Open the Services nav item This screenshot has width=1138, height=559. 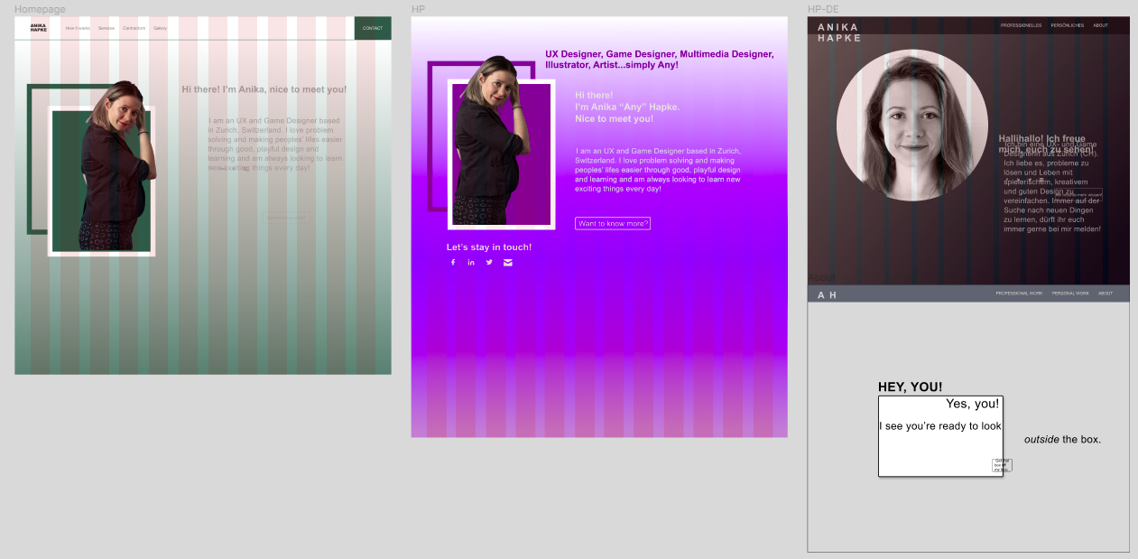click(106, 28)
